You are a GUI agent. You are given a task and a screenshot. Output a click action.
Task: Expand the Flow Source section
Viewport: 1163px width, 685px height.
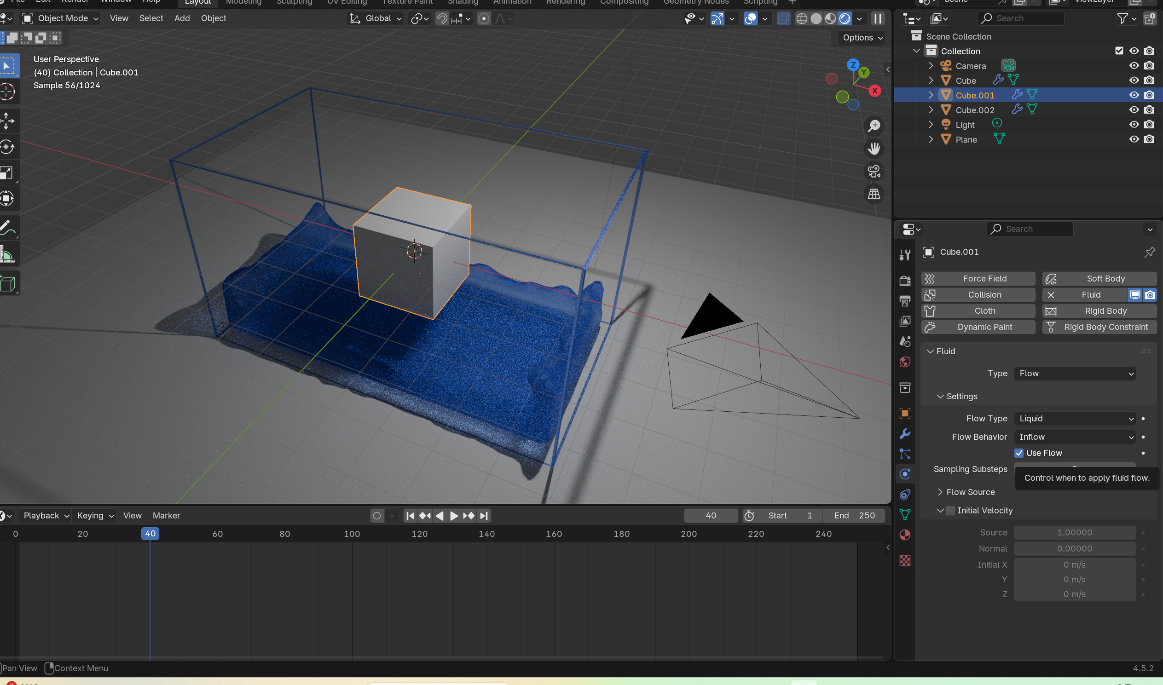click(x=941, y=492)
